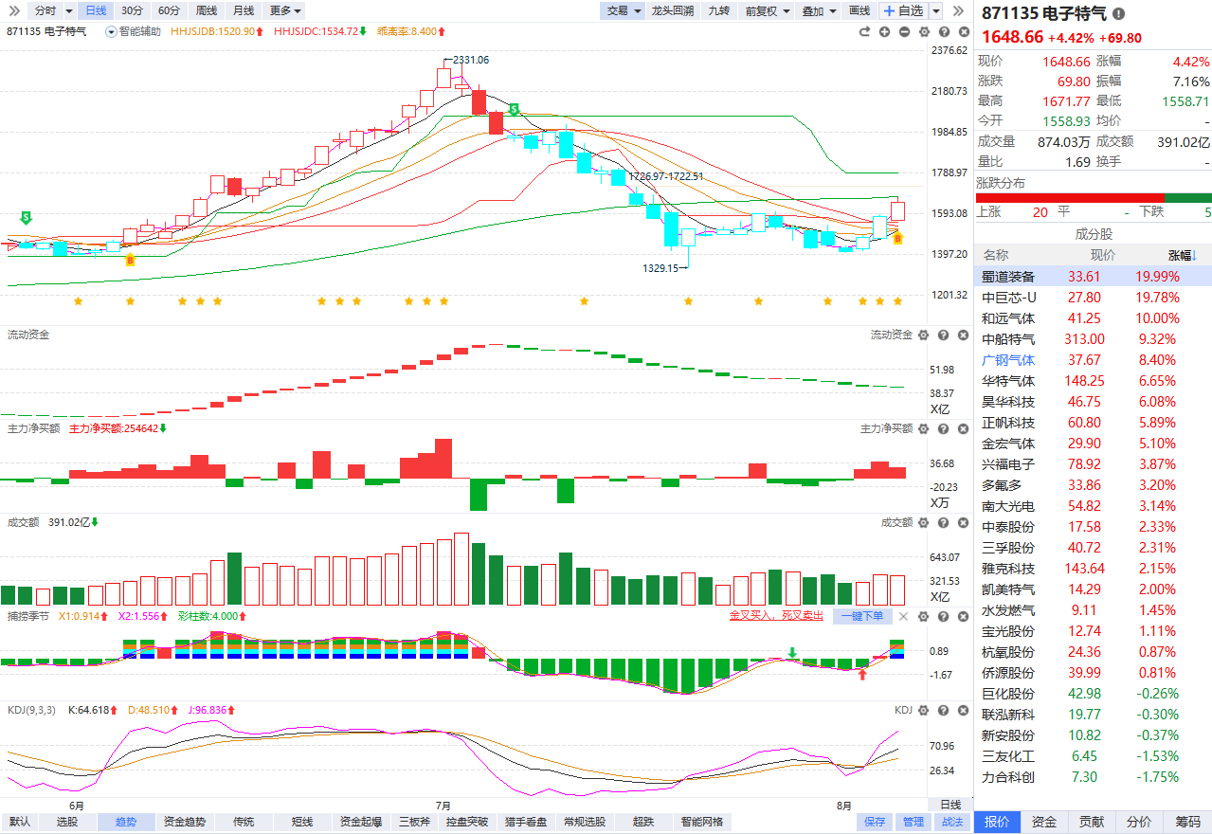The height and width of the screenshot is (834, 1212).
Task: Switch to the 资金 tab in right panel
Action: pyautogui.click(x=1044, y=822)
